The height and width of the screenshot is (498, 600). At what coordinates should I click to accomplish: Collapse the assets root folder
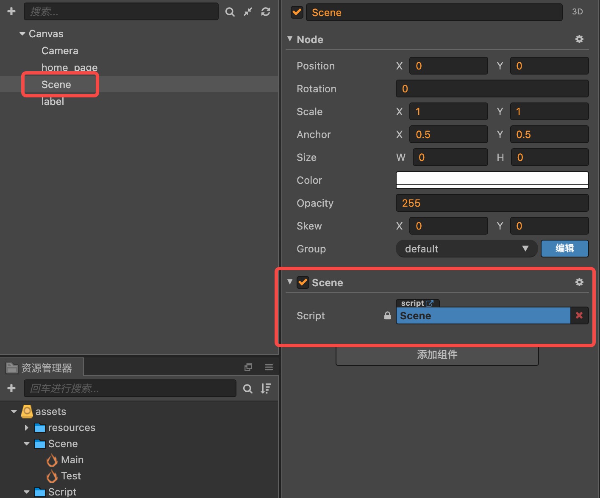[14, 412]
